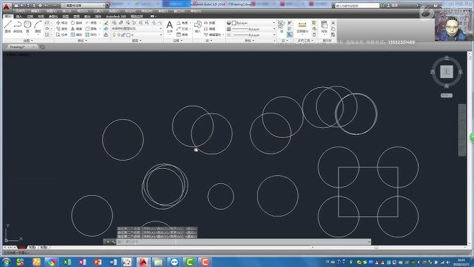The width and height of the screenshot is (474, 267).
Task: Click the Paste clipboard icon
Action: coord(324,27)
